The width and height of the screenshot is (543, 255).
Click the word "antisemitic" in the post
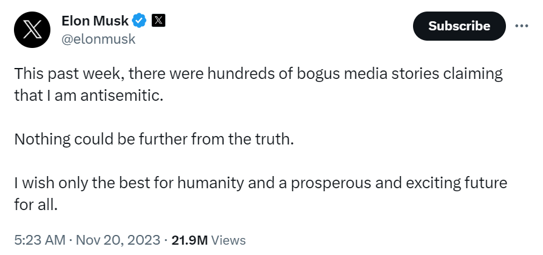(121, 96)
